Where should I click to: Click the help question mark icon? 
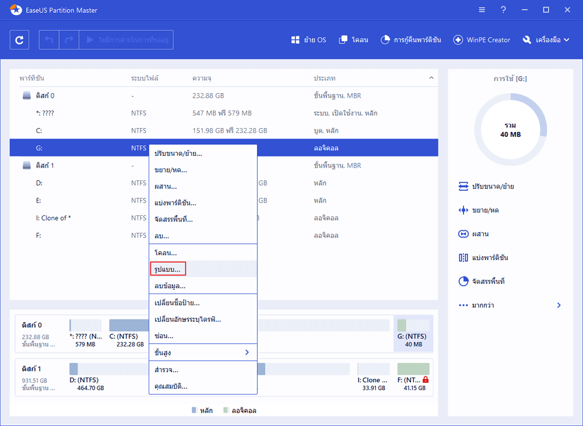point(503,10)
